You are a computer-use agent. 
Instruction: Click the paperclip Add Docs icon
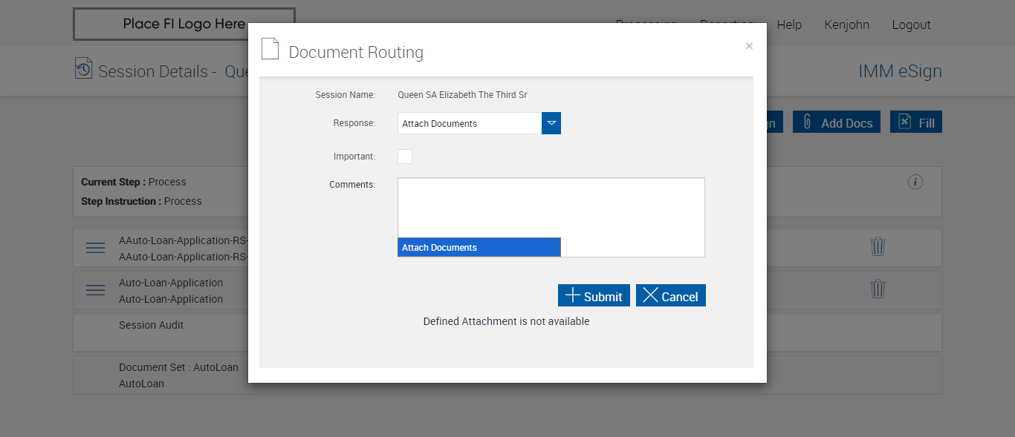(808, 122)
